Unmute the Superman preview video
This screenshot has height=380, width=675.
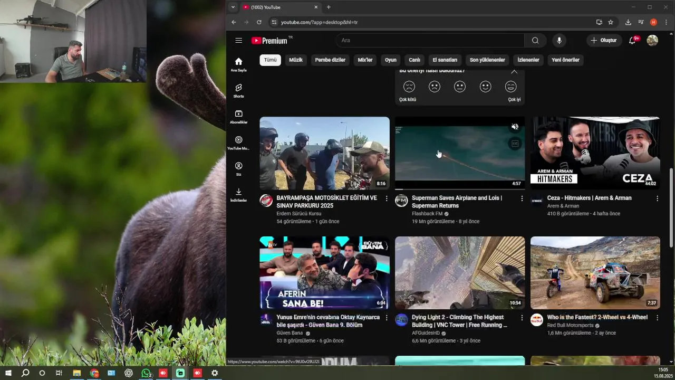(x=515, y=127)
